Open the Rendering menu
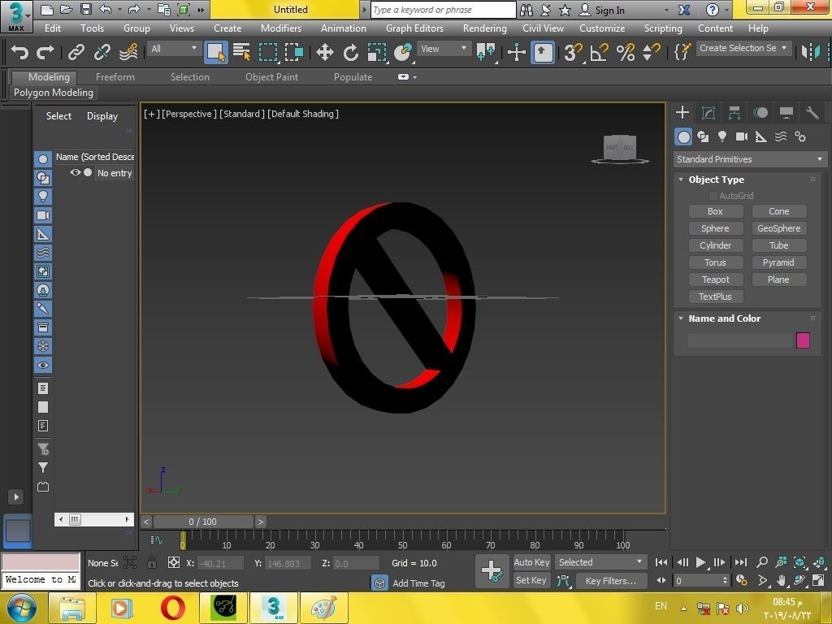The height and width of the screenshot is (624, 832). click(x=484, y=28)
